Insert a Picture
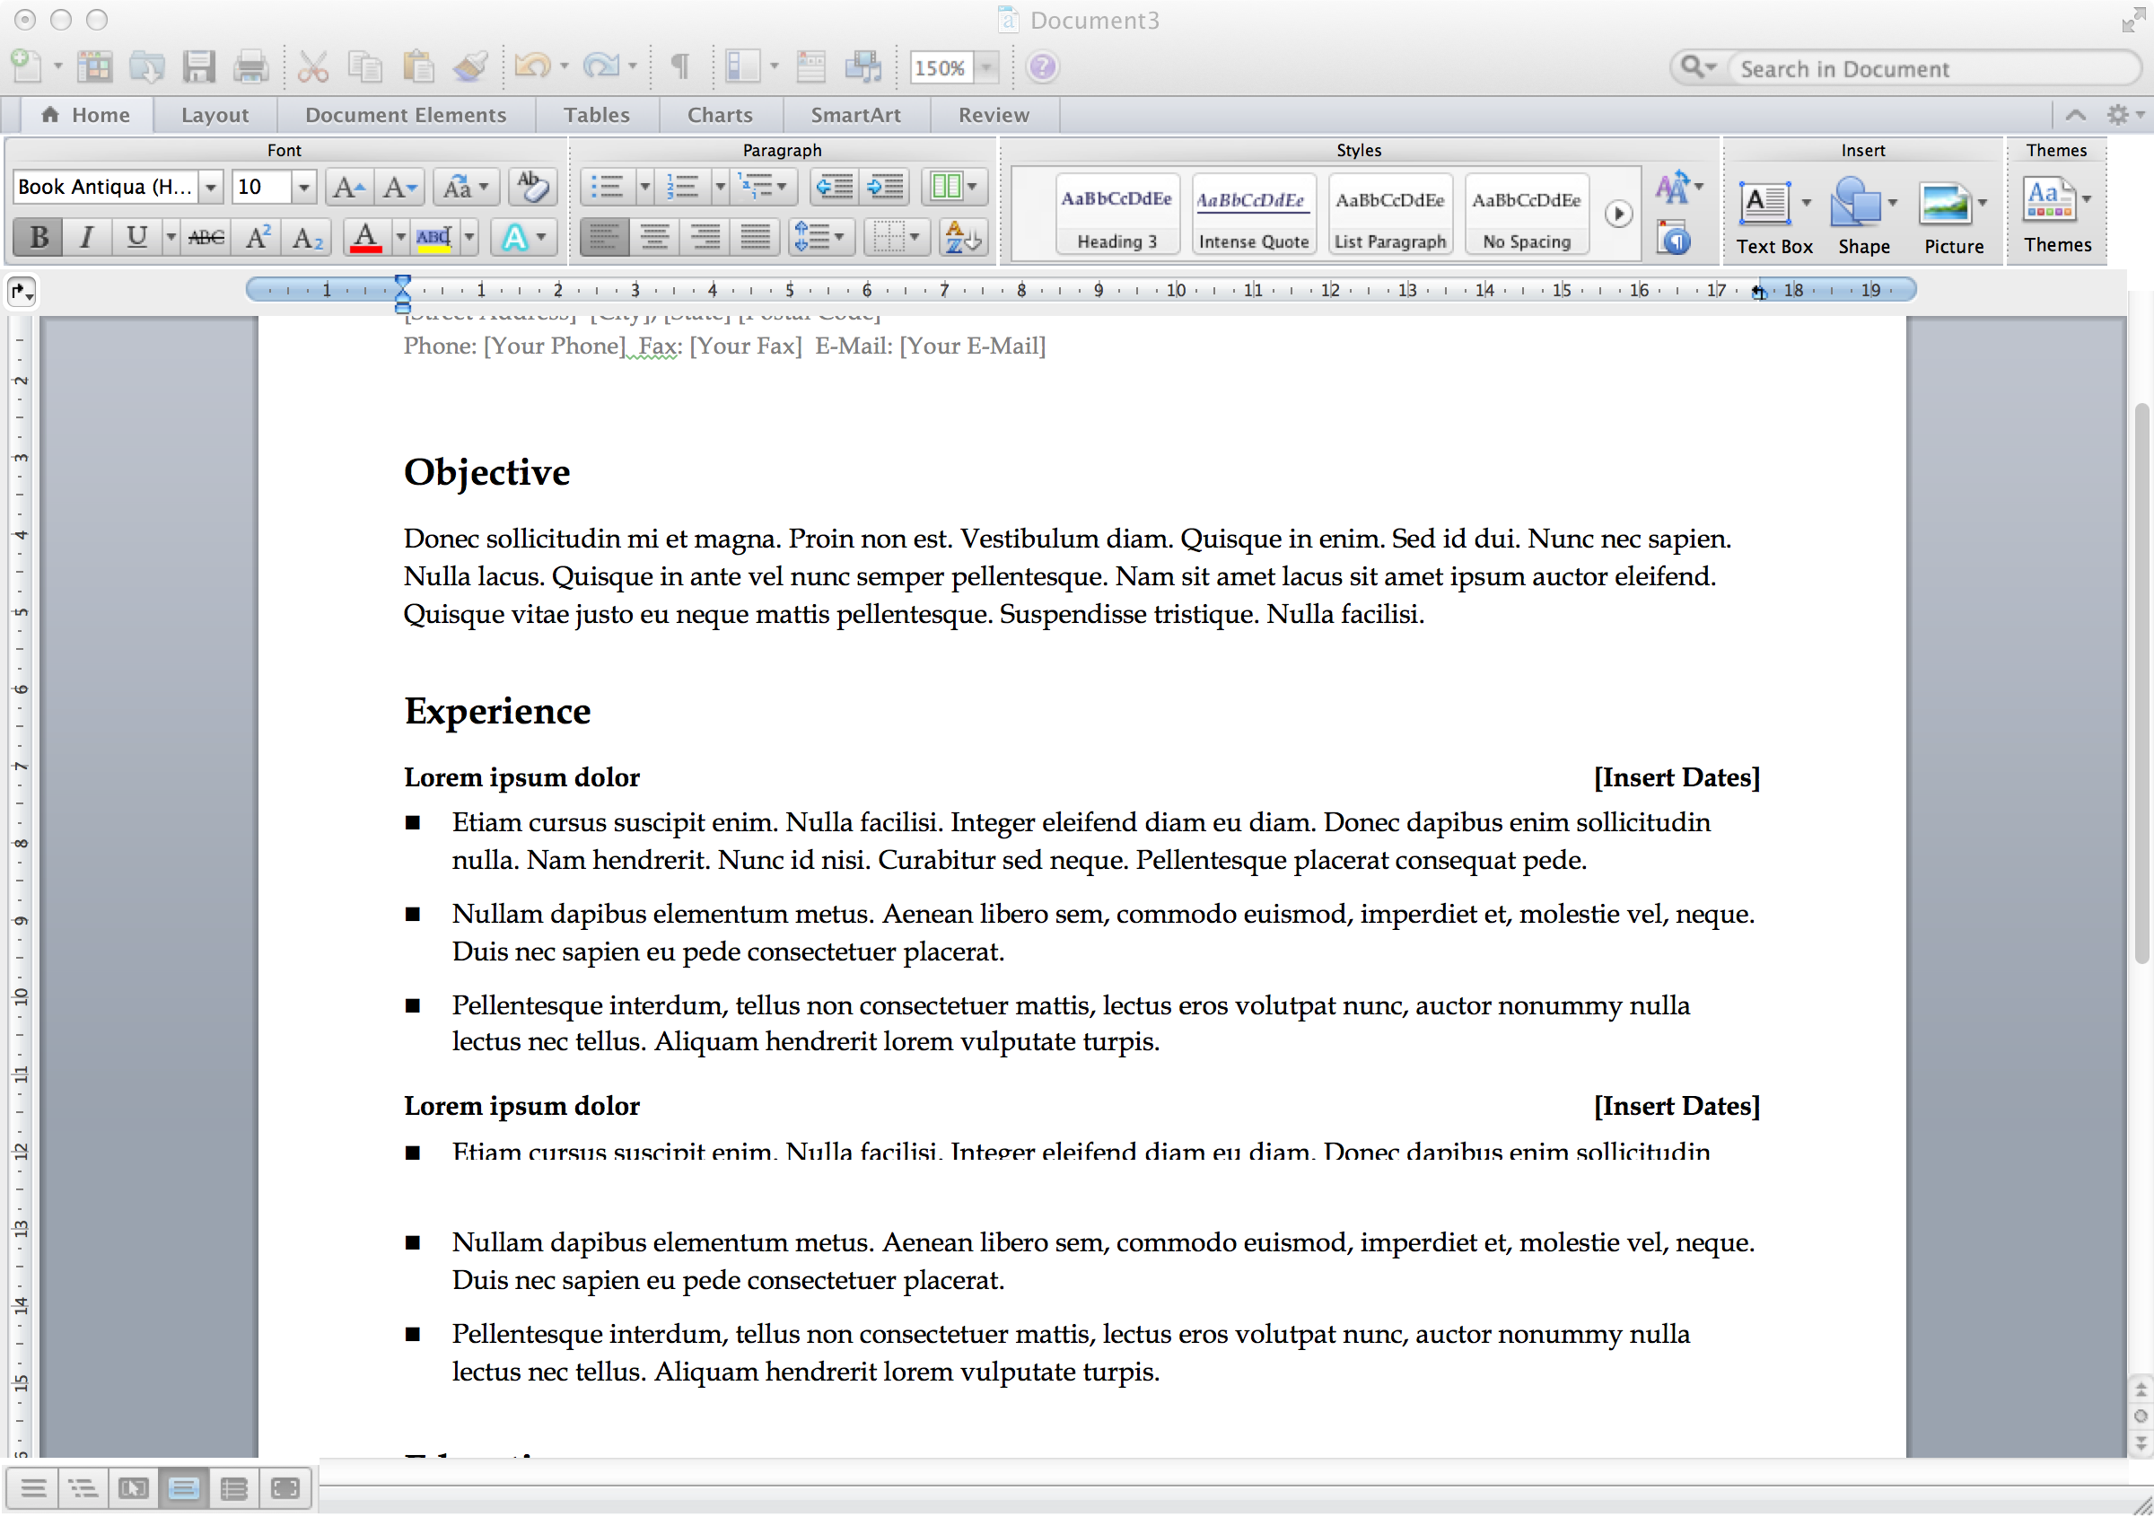The image size is (2154, 1517). click(1953, 215)
